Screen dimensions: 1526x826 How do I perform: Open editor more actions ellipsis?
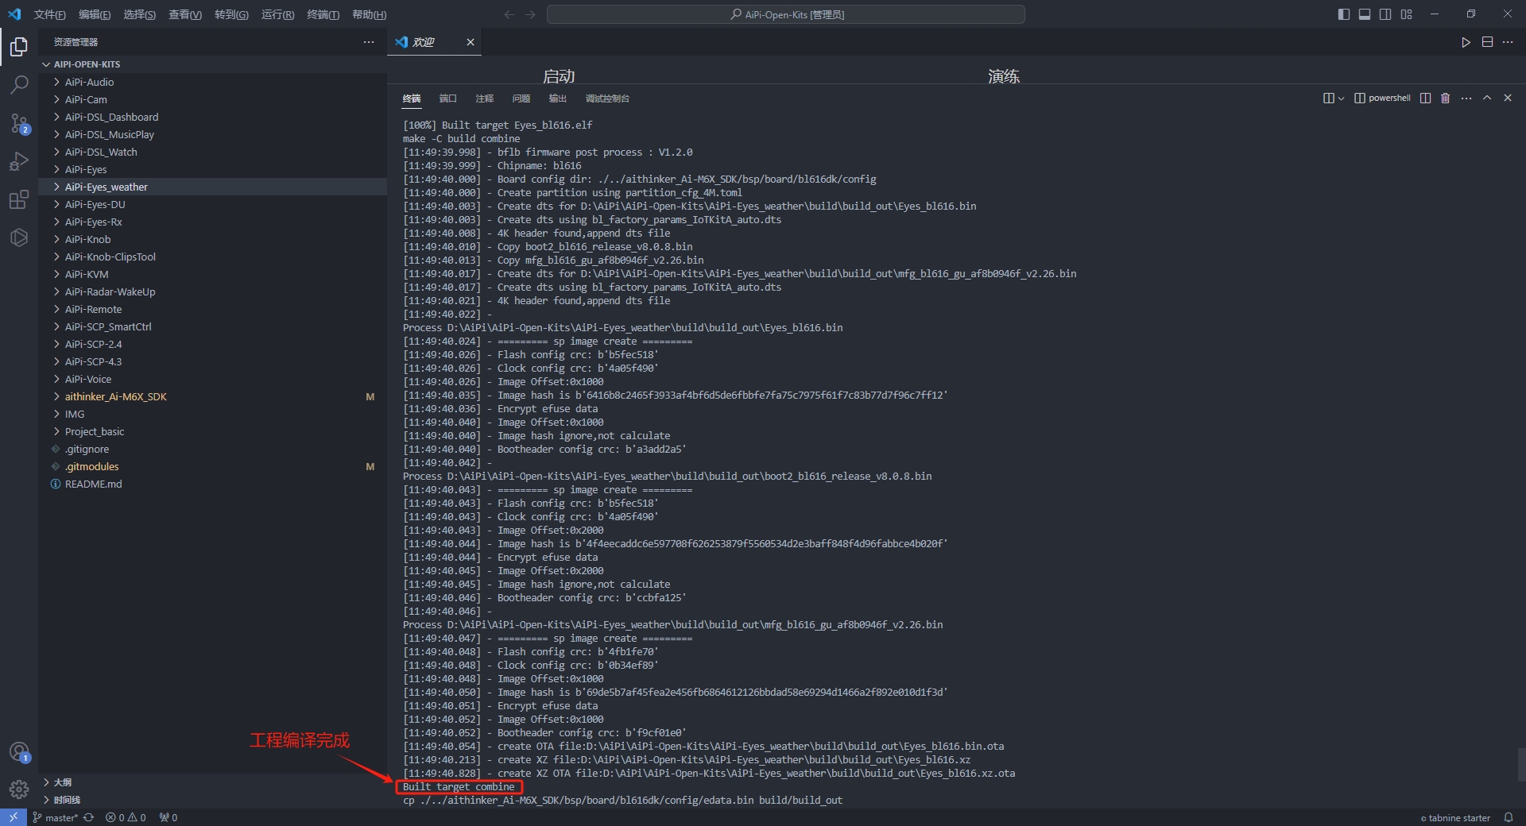tap(1508, 42)
